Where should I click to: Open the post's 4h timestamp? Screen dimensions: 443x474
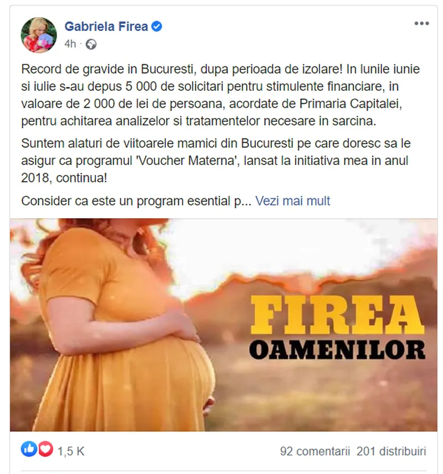(x=70, y=44)
